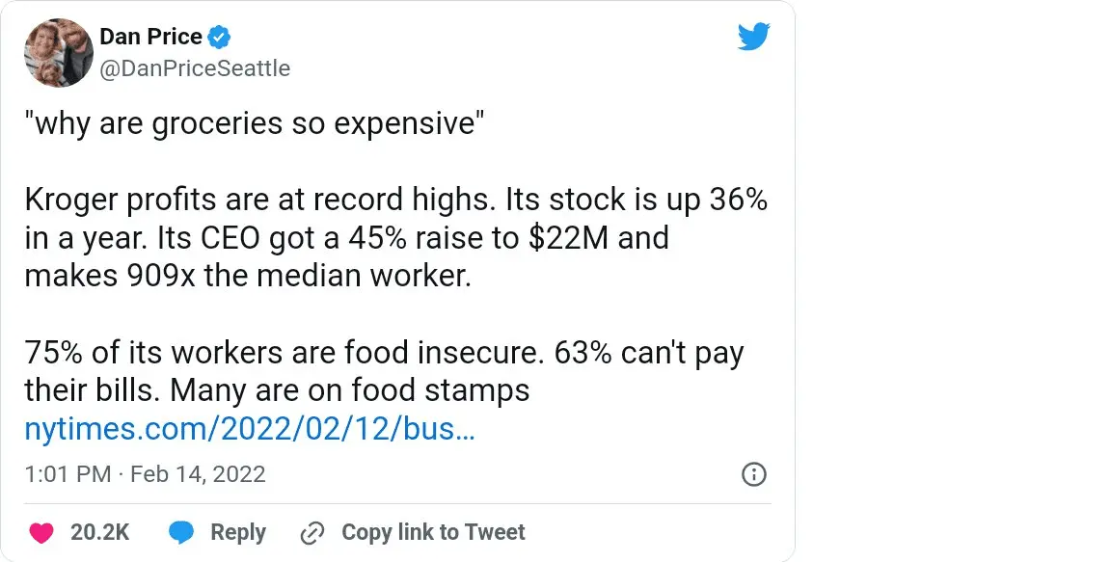Select Copy link to Tweet text
Viewport: 1111px width, 562px height.
pos(433,532)
